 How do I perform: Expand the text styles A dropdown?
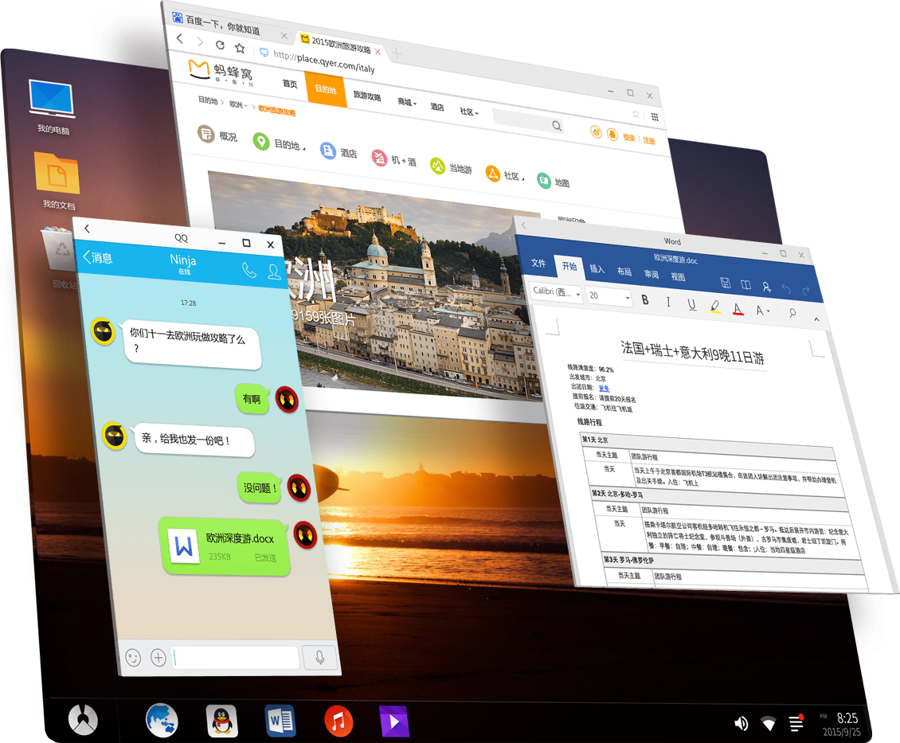[x=762, y=311]
